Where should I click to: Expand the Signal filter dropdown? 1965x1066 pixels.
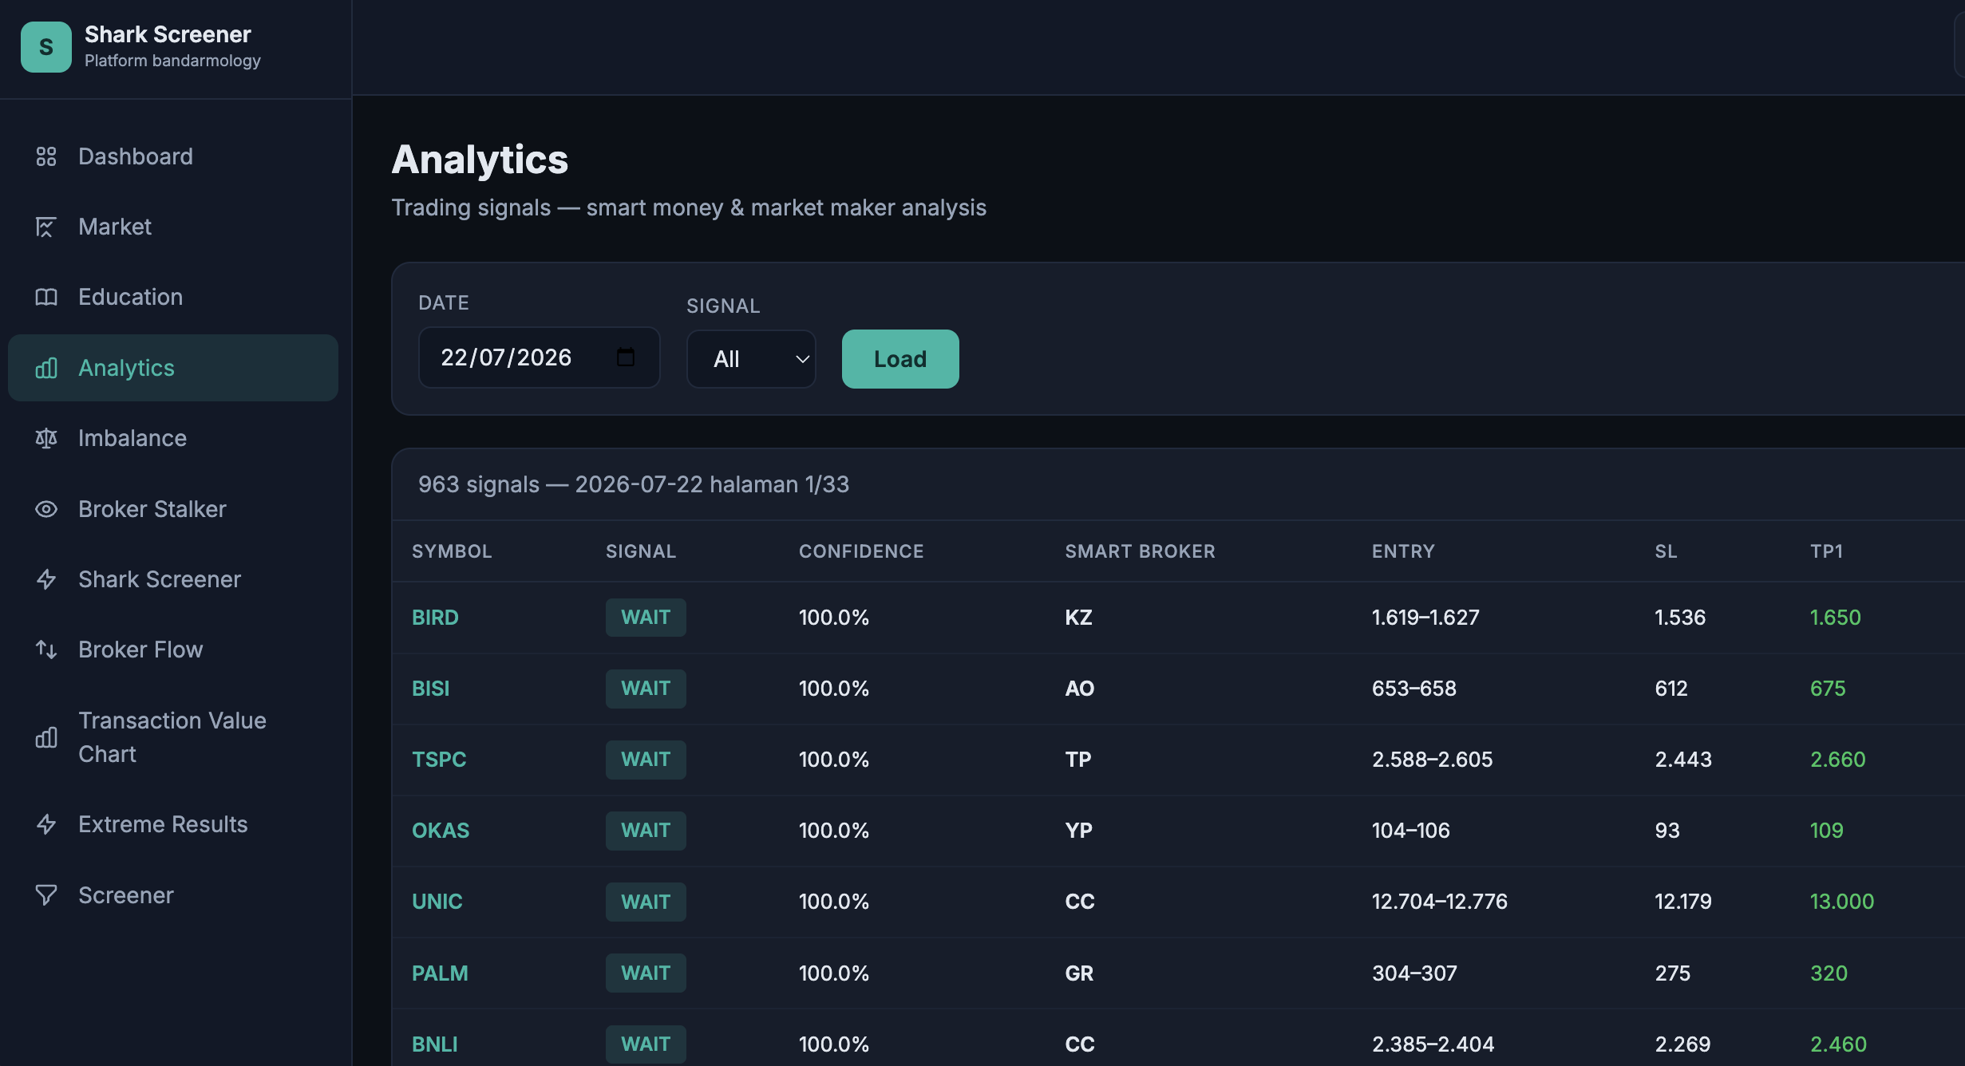point(751,359)
